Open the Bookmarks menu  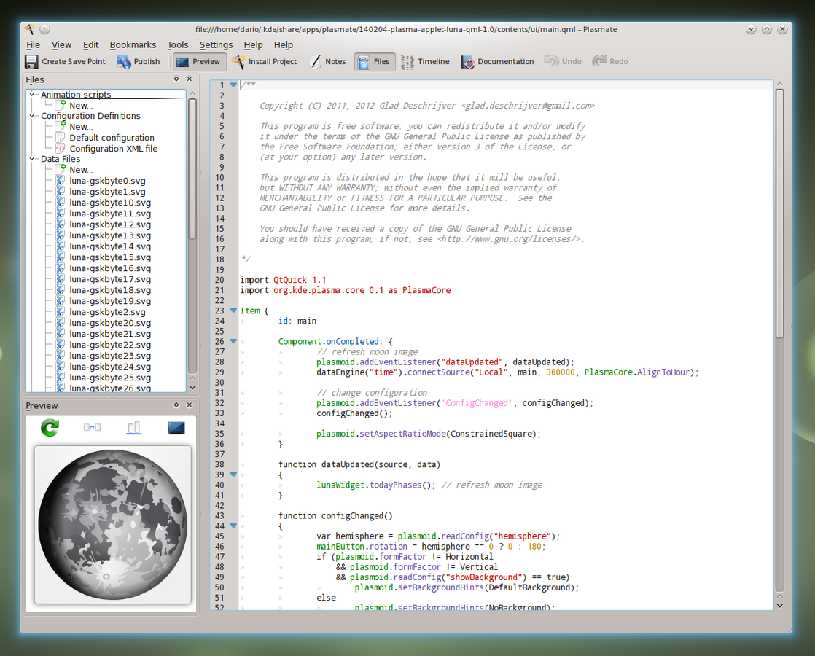133,45
